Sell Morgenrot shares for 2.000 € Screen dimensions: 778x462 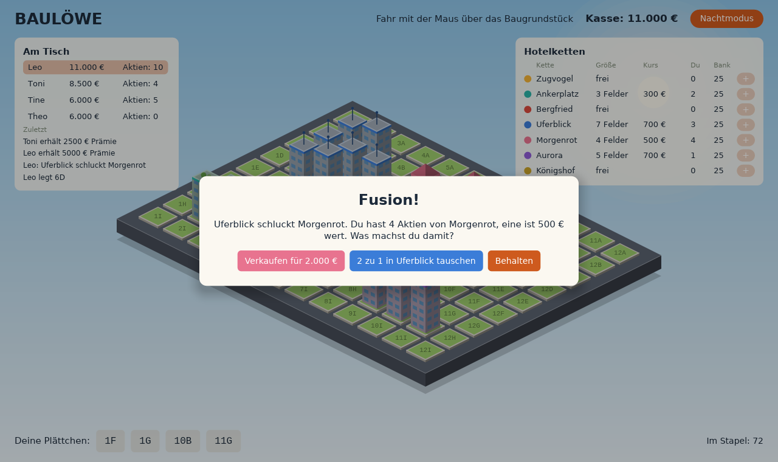(291, 261)
